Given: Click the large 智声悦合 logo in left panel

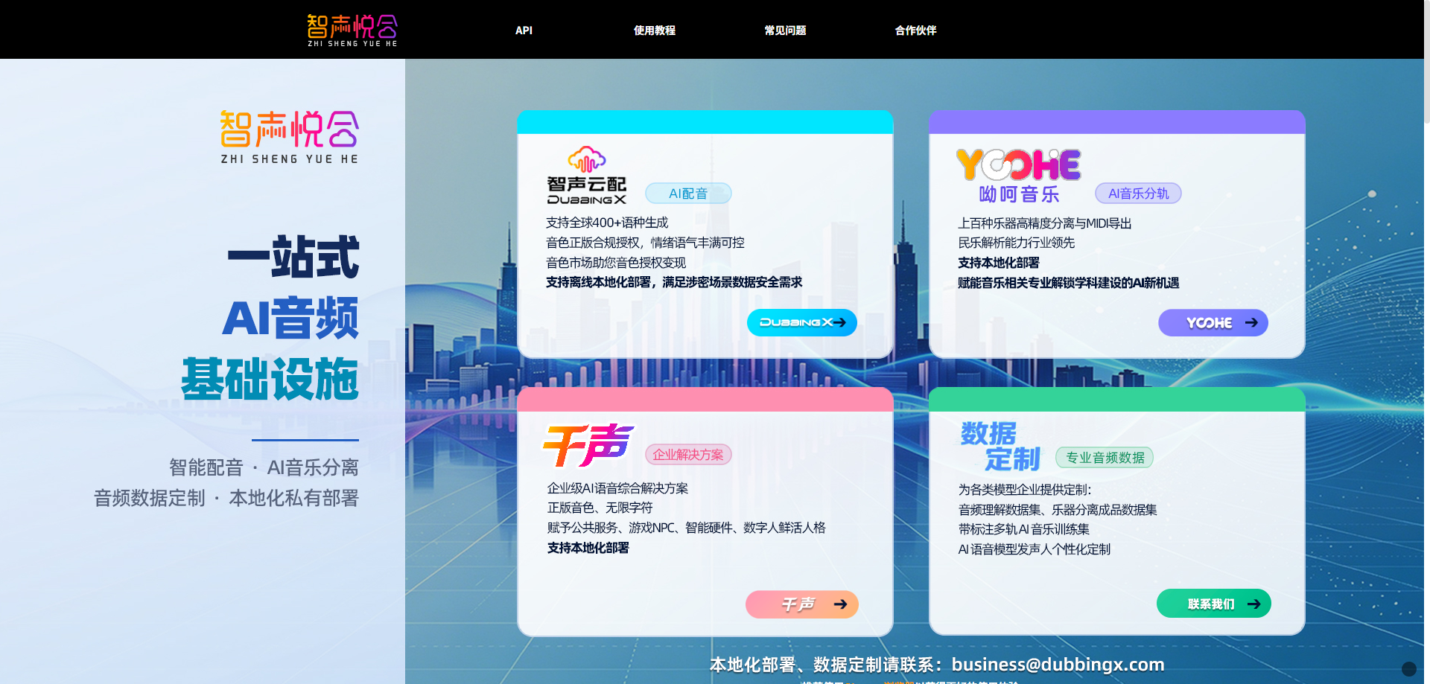Looking at the screenshot, I should (290, 138).
